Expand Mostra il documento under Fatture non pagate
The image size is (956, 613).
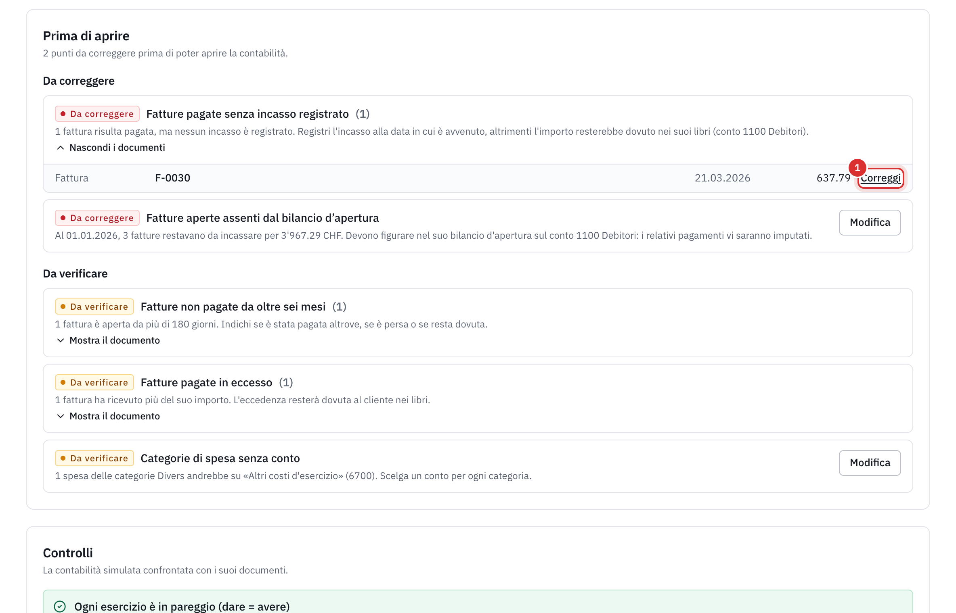pyautogui.click(x=108, y=340)
